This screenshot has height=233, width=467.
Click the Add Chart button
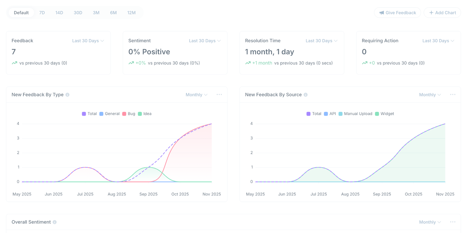point(442,13)
